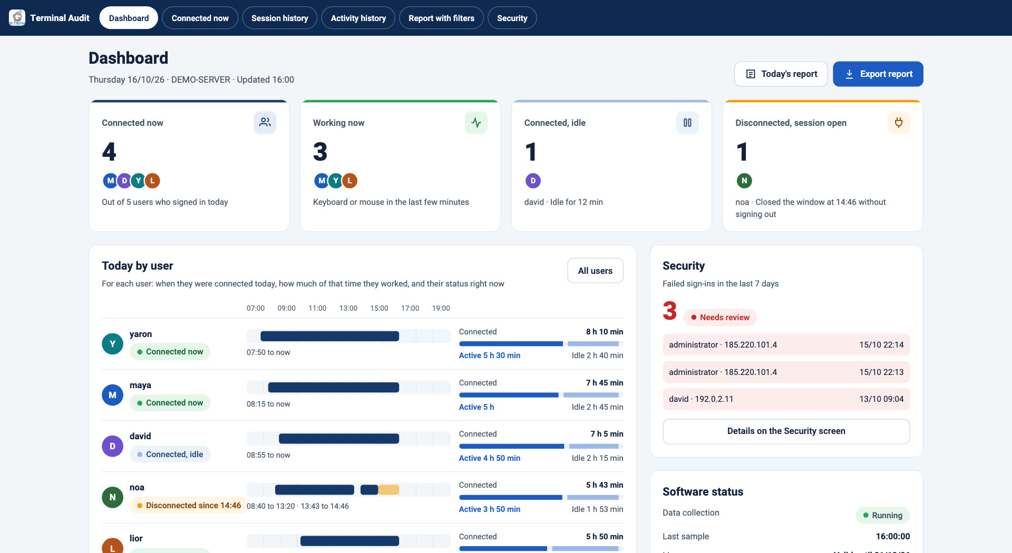Click the Export report button
This screenshot has width=1012, height=553.
[x=878, y=74]
